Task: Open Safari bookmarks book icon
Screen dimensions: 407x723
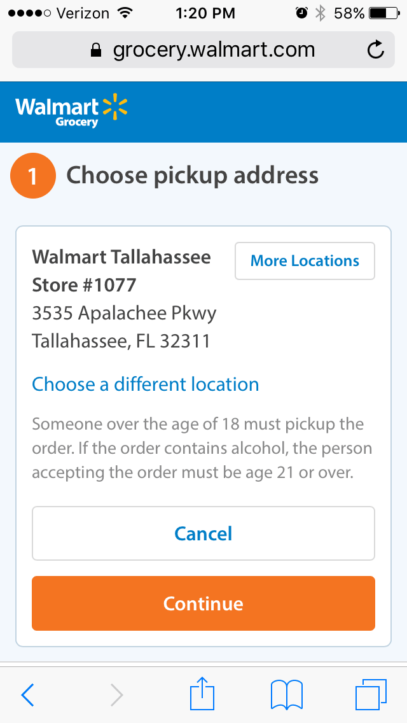Action: tap(286, 694)
